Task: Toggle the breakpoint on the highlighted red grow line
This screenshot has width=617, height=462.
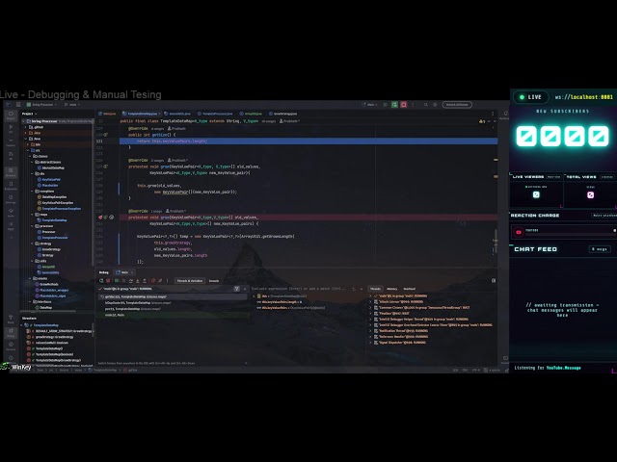Action: (100, 218)
